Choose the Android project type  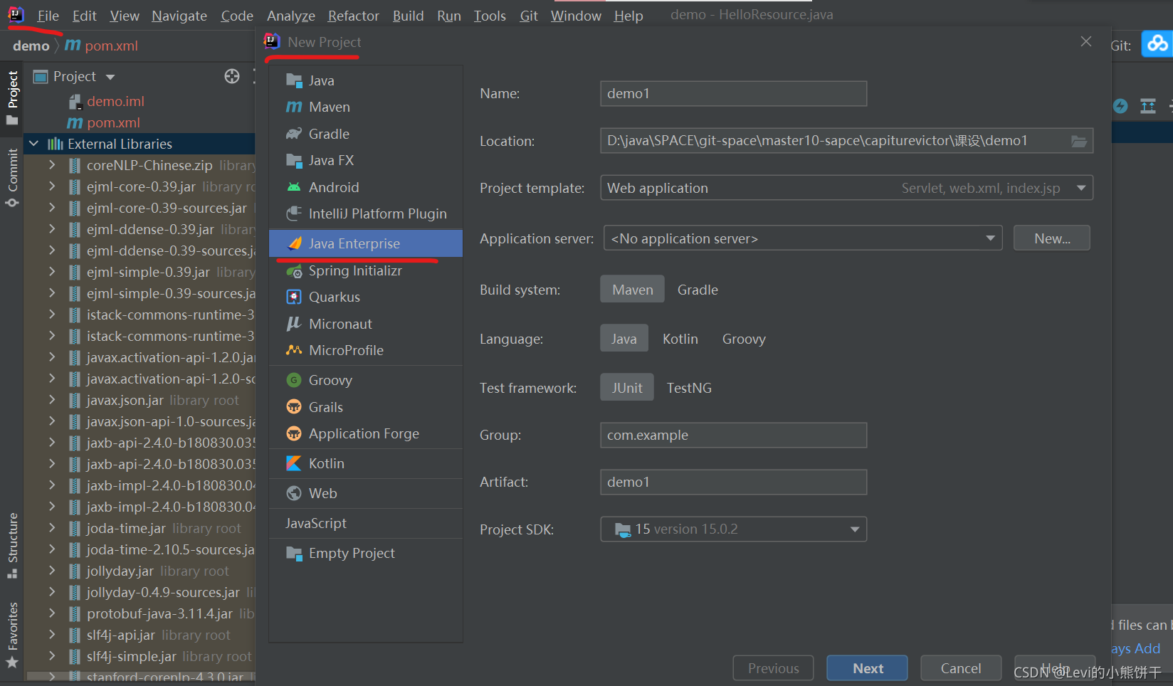click(366, 187)
